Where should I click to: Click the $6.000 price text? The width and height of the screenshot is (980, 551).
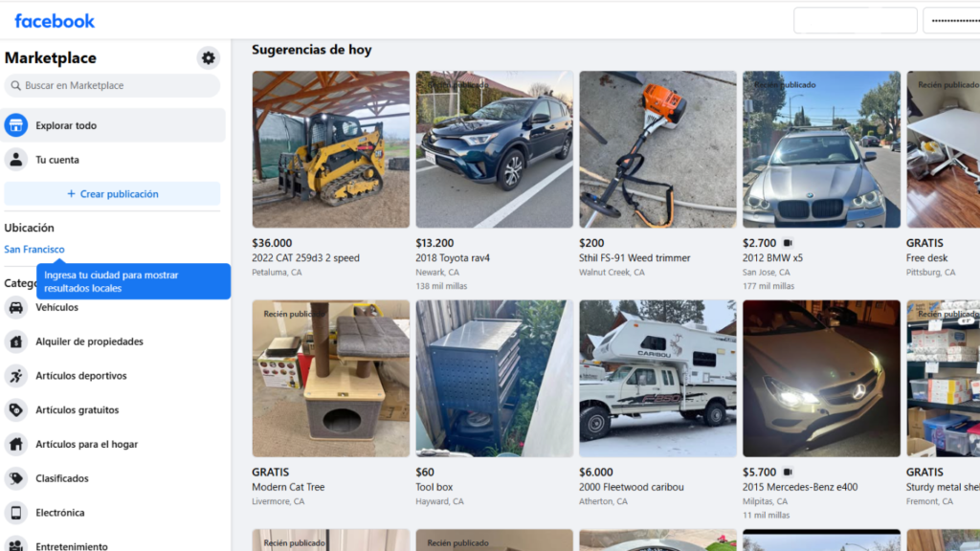(x=595, y=473)
